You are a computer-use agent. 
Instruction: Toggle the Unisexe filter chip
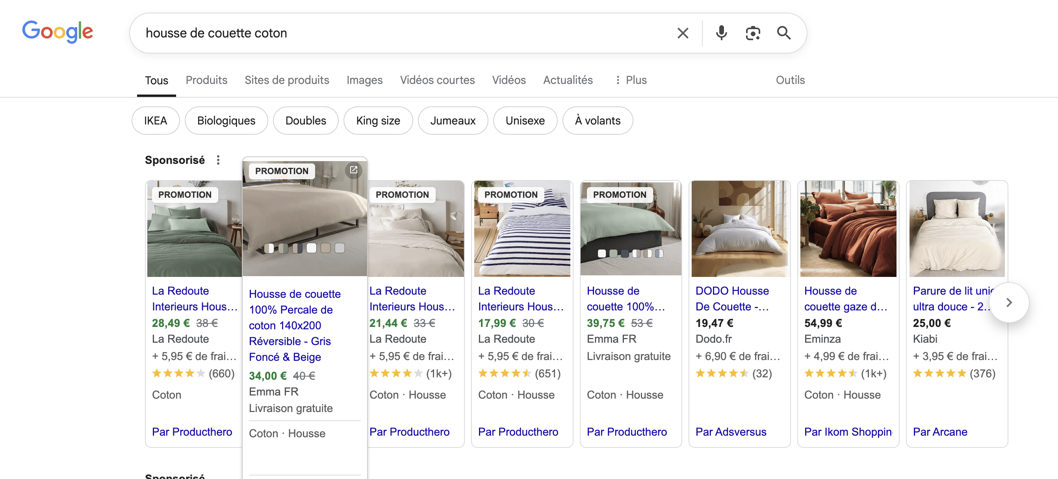(x=525, y=121)
